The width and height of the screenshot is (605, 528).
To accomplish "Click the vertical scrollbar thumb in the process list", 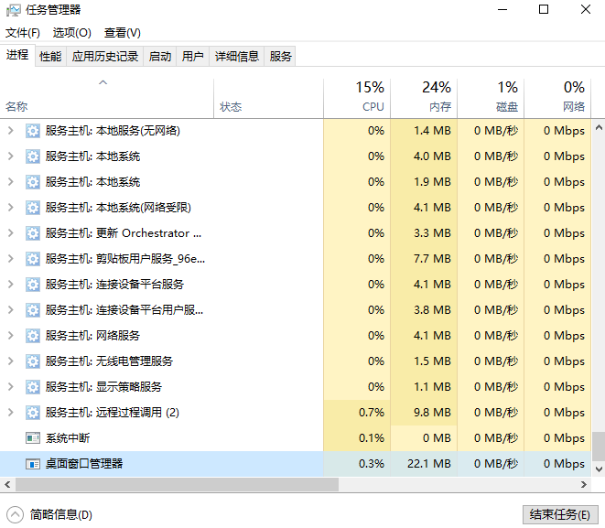I will pyautogui.click(x=598, y=446).
